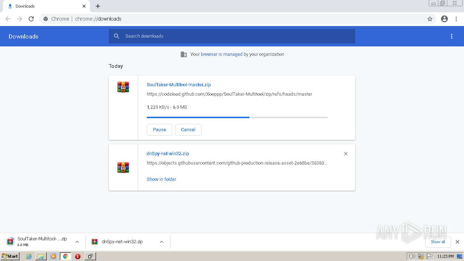
Task: Click the Chrome icon in the taskbar
Action: click(66, 256)
